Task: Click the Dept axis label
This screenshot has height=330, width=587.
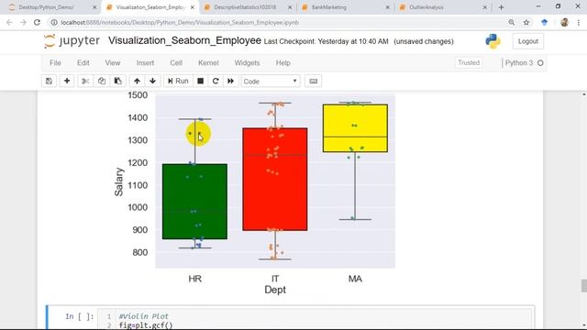Action: click(275, 290)
